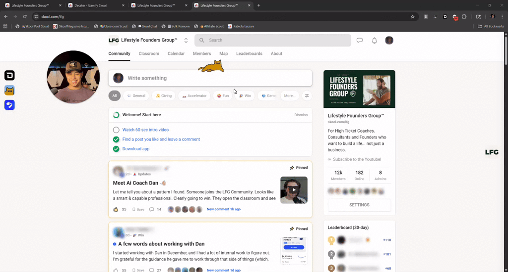Click the black Decster sidebar icon
508x272 pixels.
9,76
